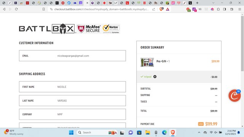
Task: Click into the Email input field
Action: point(72,56)
